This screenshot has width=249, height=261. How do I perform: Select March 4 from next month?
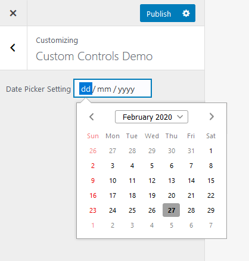point(152,225)
